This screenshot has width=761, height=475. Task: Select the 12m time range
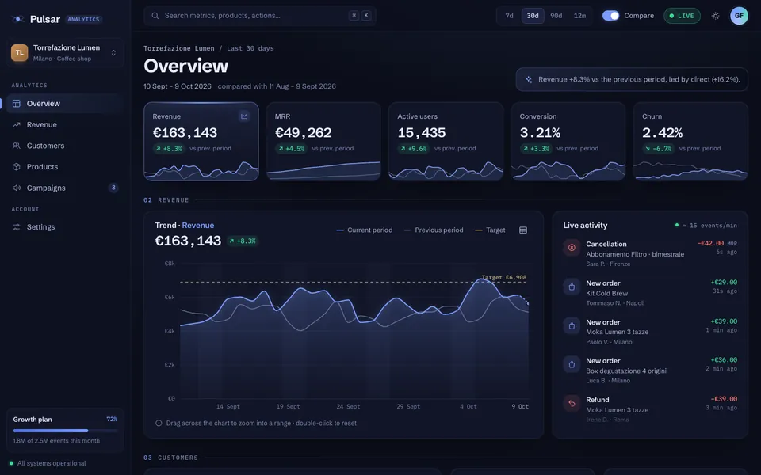[579, 16]
